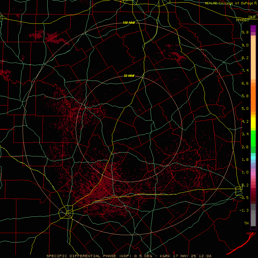The width and height of the screenshot is (258, 258).
Task: Click the TH threshold label
Action: pyautogui.click(x=246, y=223)
